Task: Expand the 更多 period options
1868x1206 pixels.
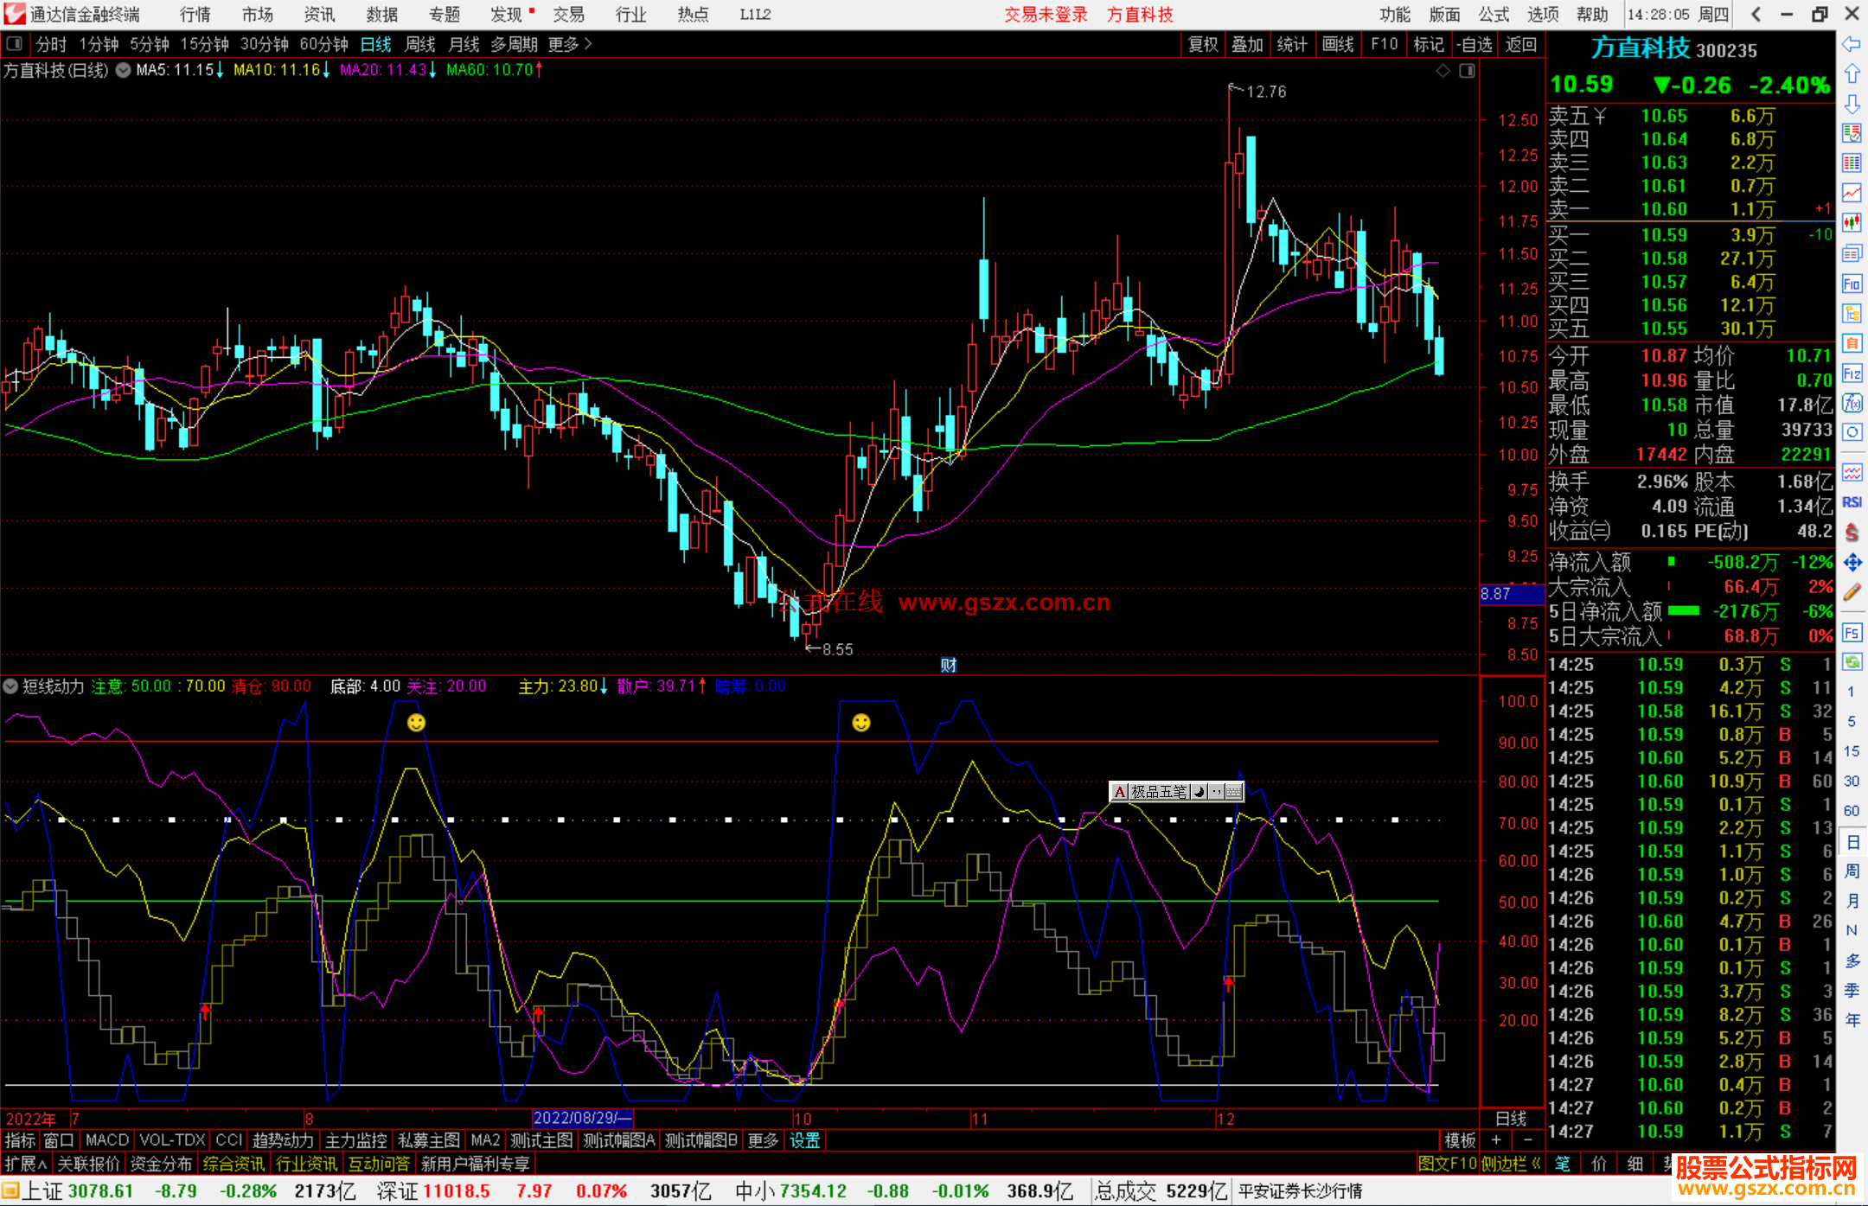Action: click(x=570, y=44)
